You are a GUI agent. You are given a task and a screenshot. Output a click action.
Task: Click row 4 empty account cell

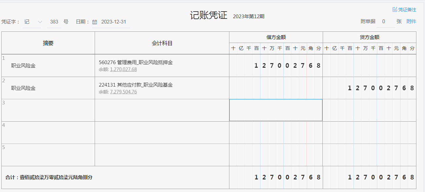point(162,133)
